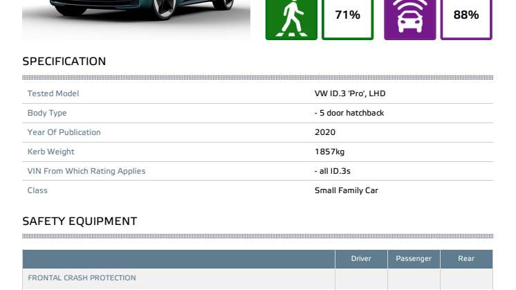Click the purple Safety Assist car icon
Screen dimensions: 516x290
(409, 20)
